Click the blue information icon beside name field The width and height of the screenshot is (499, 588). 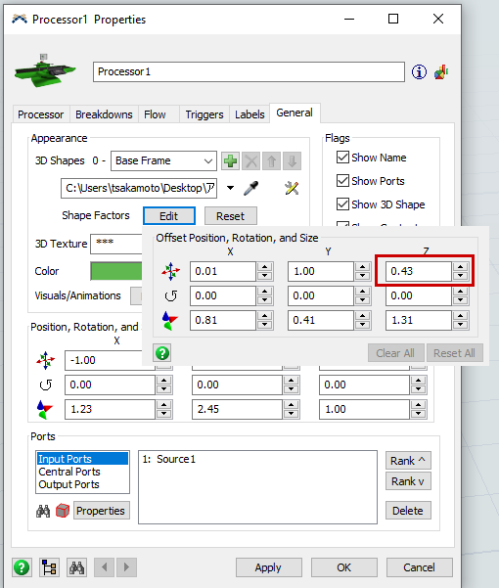point(419,71)
